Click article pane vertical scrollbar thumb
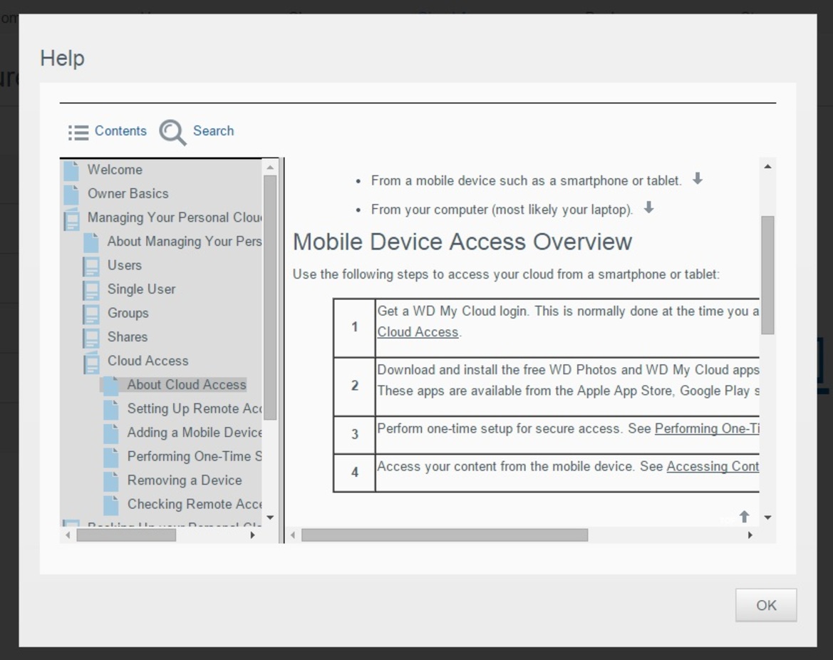The width and height of the screenshot is (833, 660). click(767, 274)
